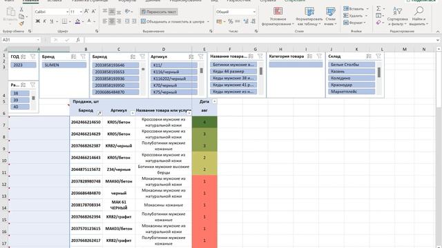Image resolution: width=442 pixels, height=248 pixels.
Task: Toggle center horizontal alignment
Action: (112, 21)
